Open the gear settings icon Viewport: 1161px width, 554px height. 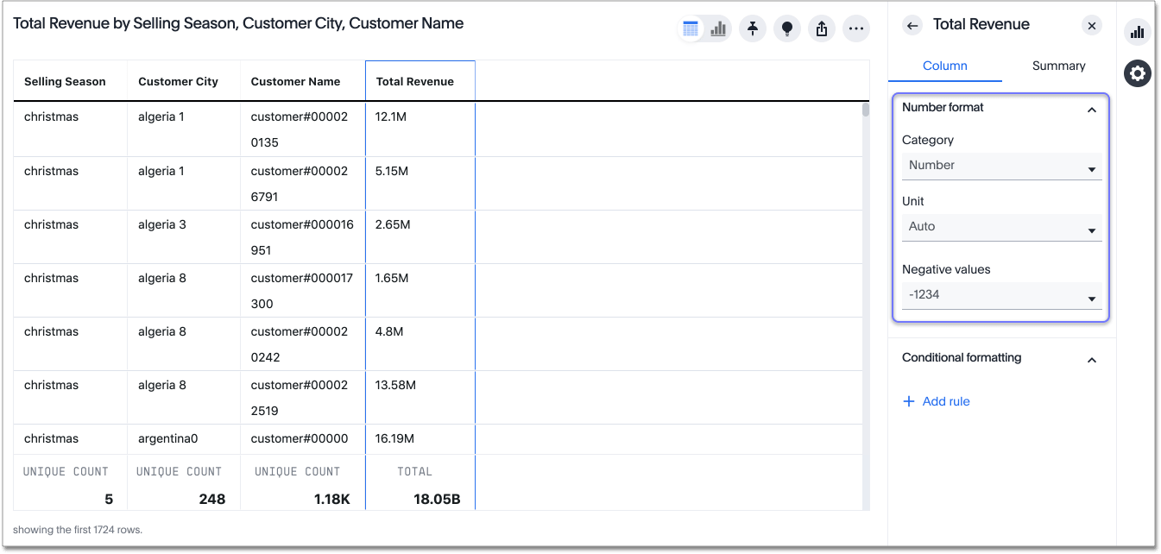coord(1137,74)
